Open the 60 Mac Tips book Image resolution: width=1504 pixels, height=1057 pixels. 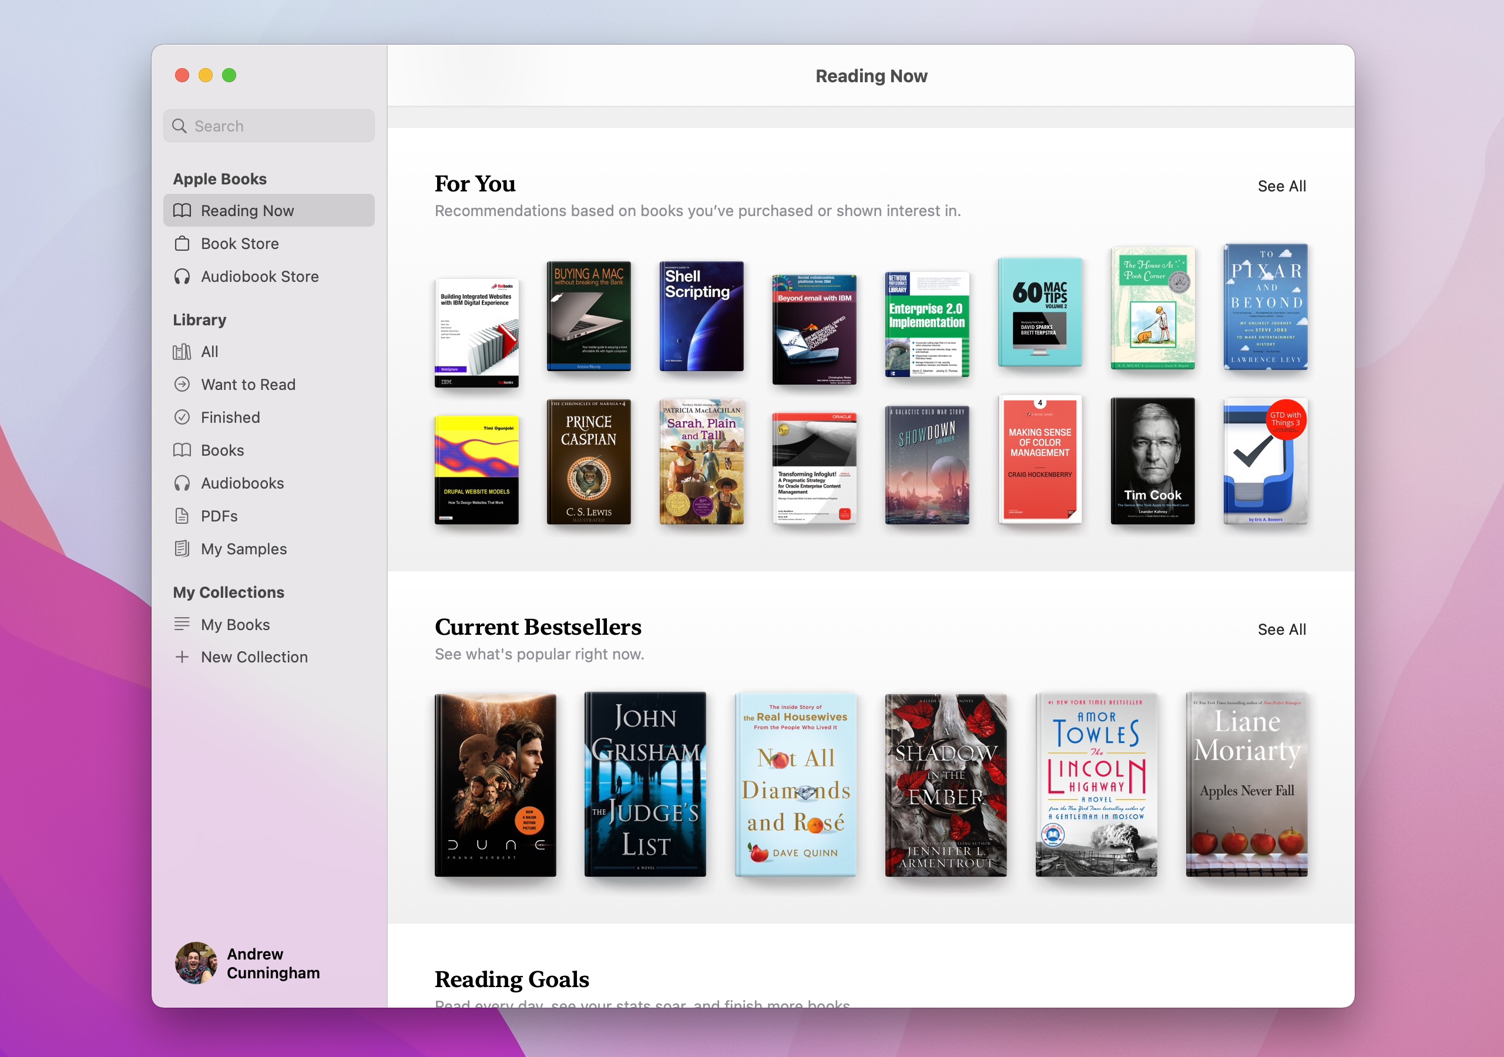[1039, 312]
